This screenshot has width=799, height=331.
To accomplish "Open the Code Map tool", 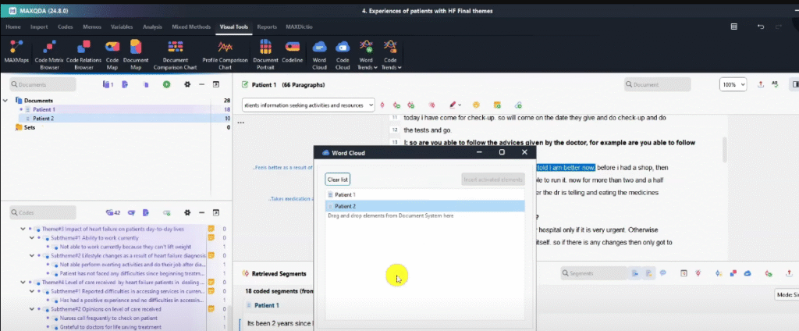I will coord(112,55).
